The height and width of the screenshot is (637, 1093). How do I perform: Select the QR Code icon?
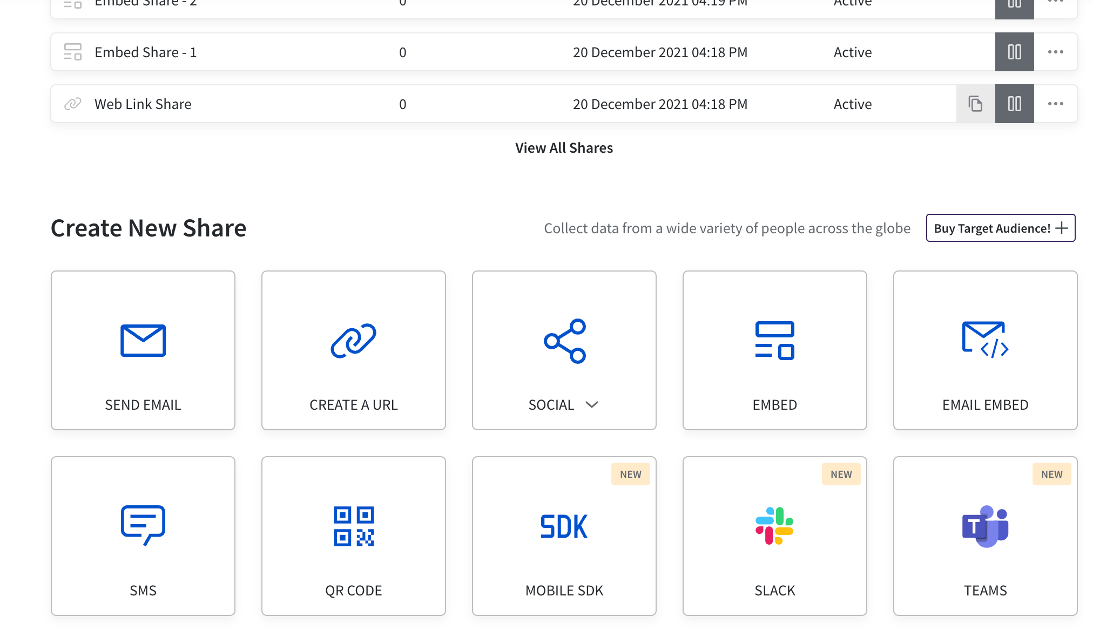(354, 526)
